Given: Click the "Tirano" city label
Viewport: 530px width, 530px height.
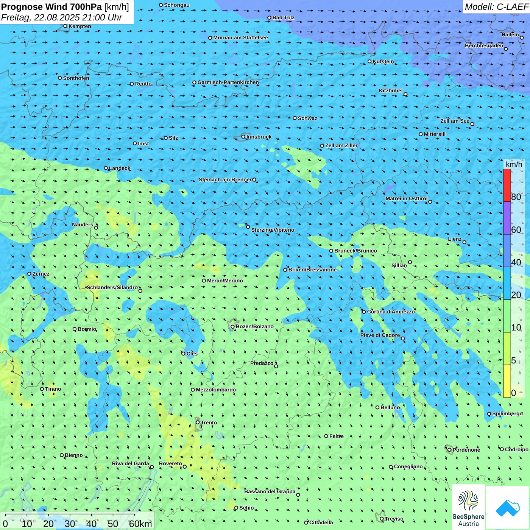Looking at the screenshot, I should [53, 389].
